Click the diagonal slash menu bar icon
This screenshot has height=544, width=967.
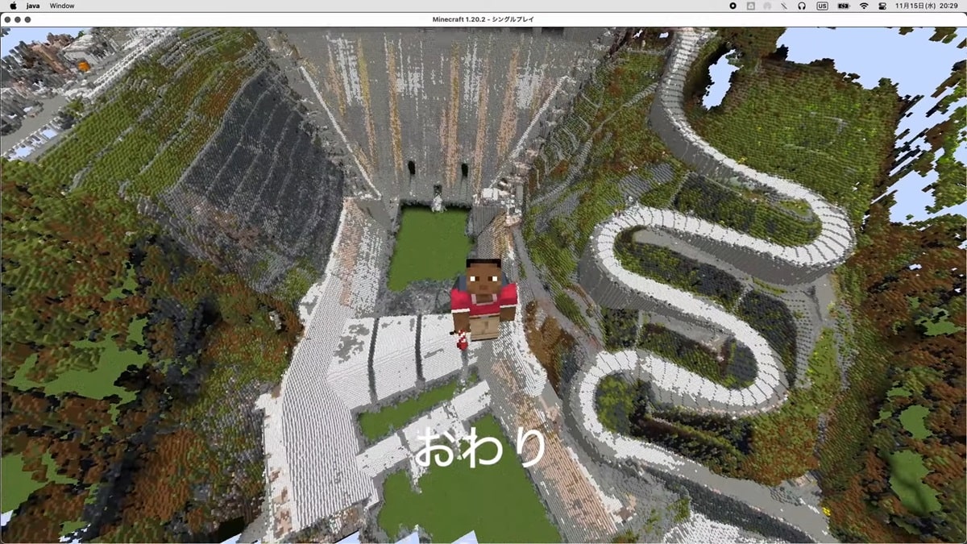tap(784, 6)
